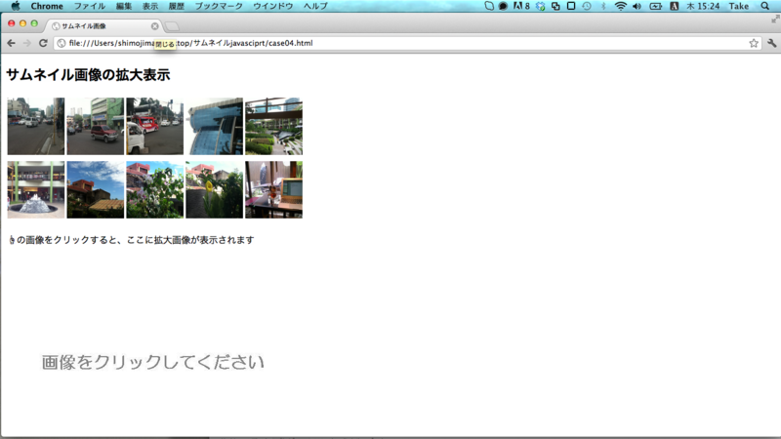Click thumbnail of red jeepney and white truck

(x=154, y=126)
